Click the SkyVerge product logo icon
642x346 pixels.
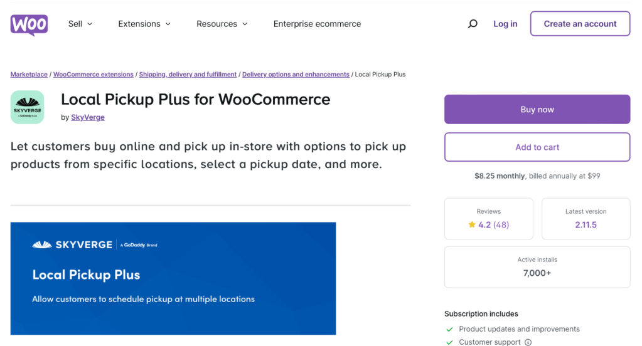(28, 107)
